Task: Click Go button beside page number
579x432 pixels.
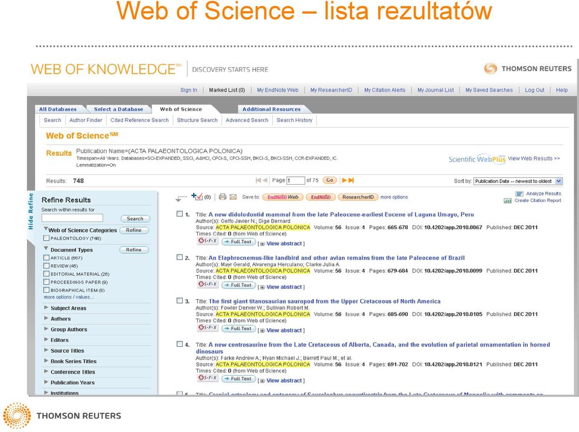Action: (329, 180)
